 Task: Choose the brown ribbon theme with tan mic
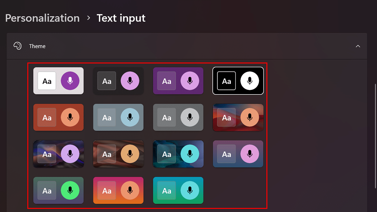click(118, 154)
